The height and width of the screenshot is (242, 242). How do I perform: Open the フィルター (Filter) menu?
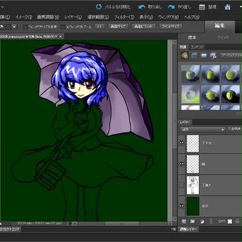coord(124,17)
